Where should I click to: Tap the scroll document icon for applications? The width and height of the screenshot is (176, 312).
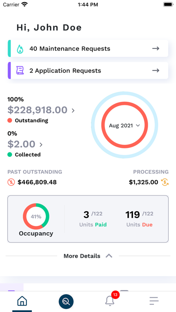point(20,70)
